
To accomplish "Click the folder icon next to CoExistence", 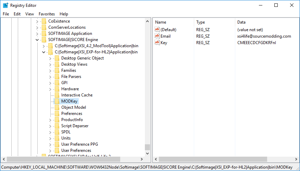I will point(44,21).
